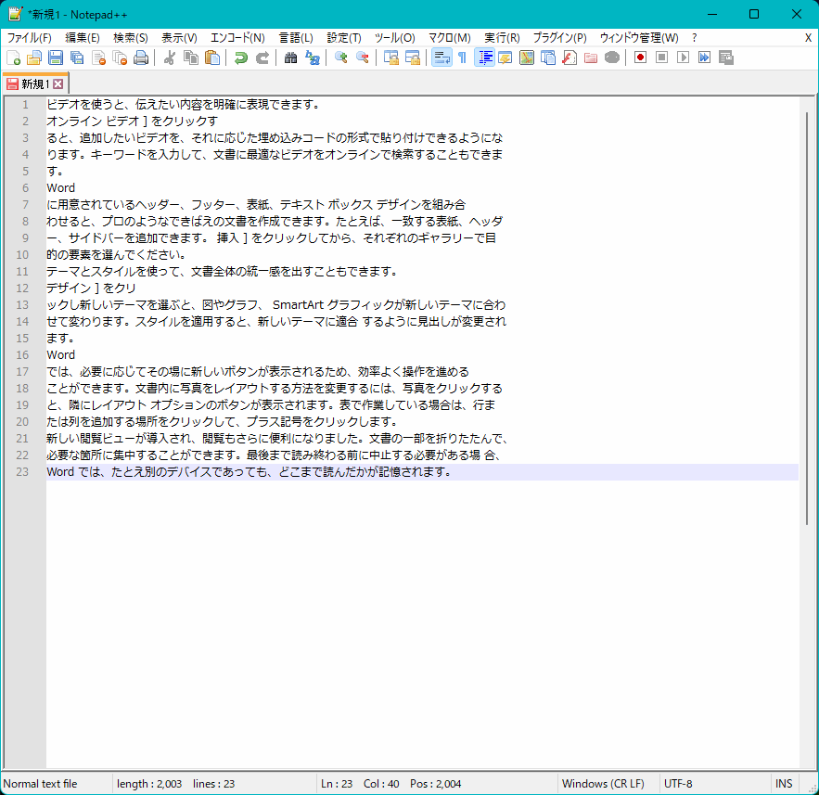Undo the last edit with the toolbar arrow
This screenshot has height=795, width=819.
pyautogui.click(x=241, y=58)
